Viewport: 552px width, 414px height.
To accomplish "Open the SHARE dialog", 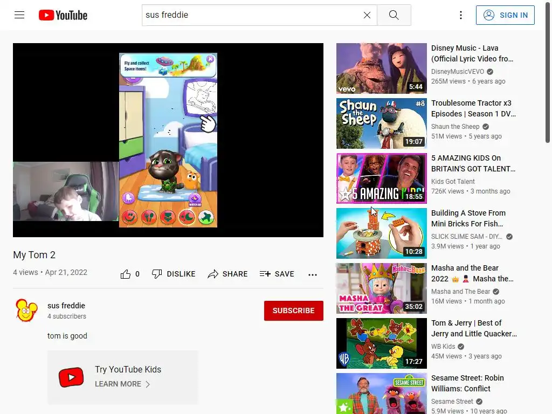I will pos(228,274).
